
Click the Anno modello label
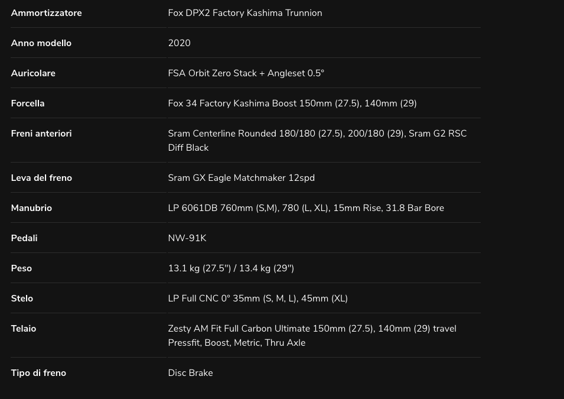41,43
